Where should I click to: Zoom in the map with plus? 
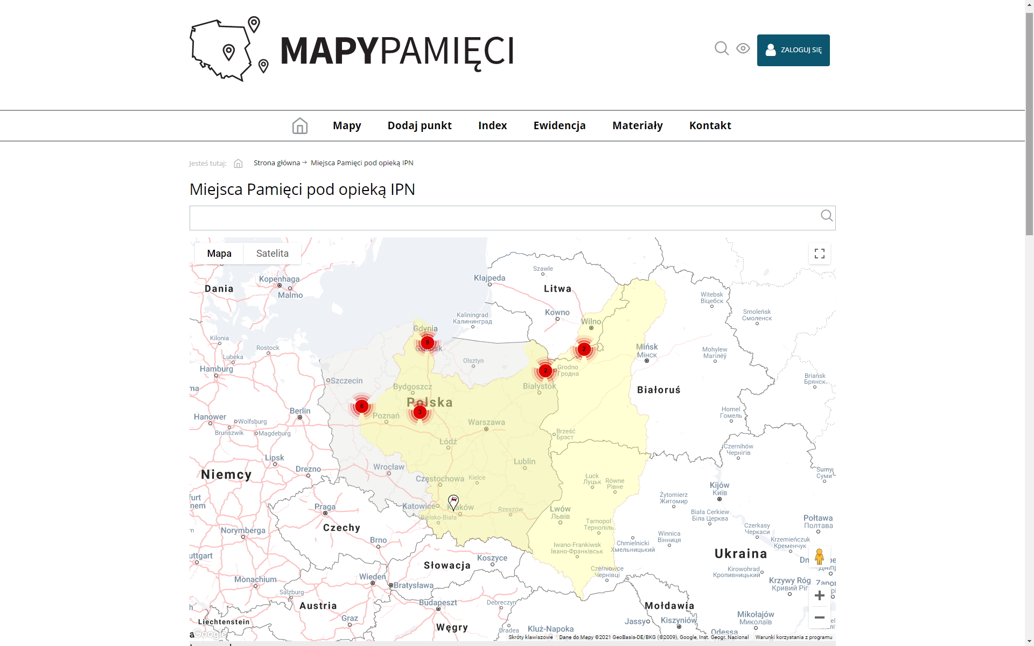click(x=819, y=595)
